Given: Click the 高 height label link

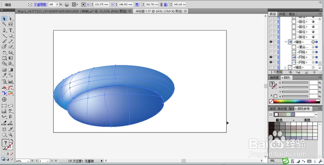Looking at the screenshot, I should (x=166, y=4).
